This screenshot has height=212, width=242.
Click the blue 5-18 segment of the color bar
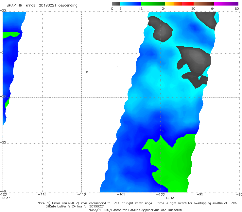tap(130, 4)
